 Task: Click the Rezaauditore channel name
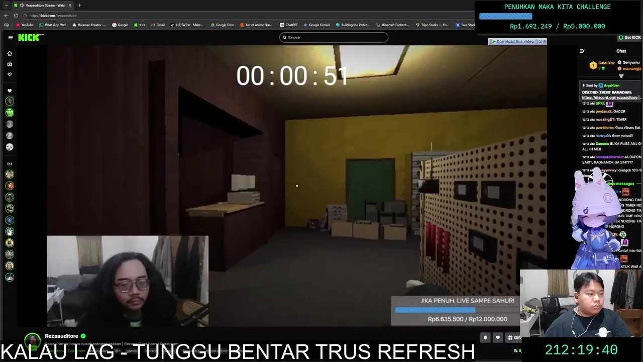click(61, 336)
